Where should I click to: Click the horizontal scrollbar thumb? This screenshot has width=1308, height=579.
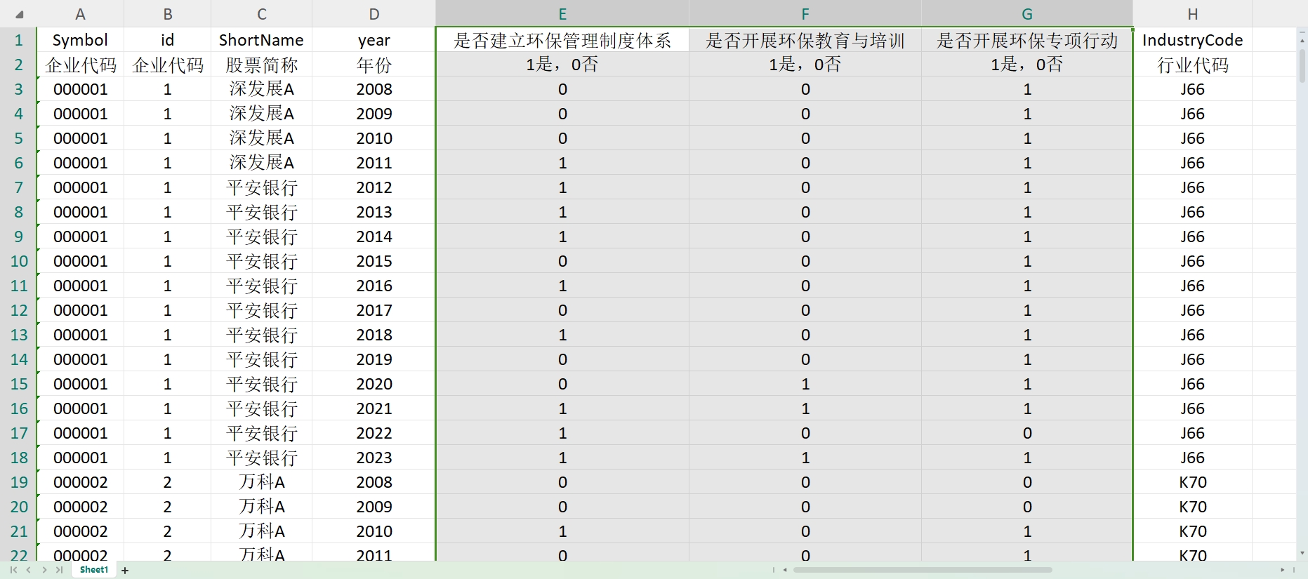coord(923,570)
